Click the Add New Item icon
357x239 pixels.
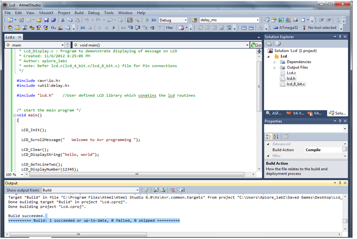[21, 20]
